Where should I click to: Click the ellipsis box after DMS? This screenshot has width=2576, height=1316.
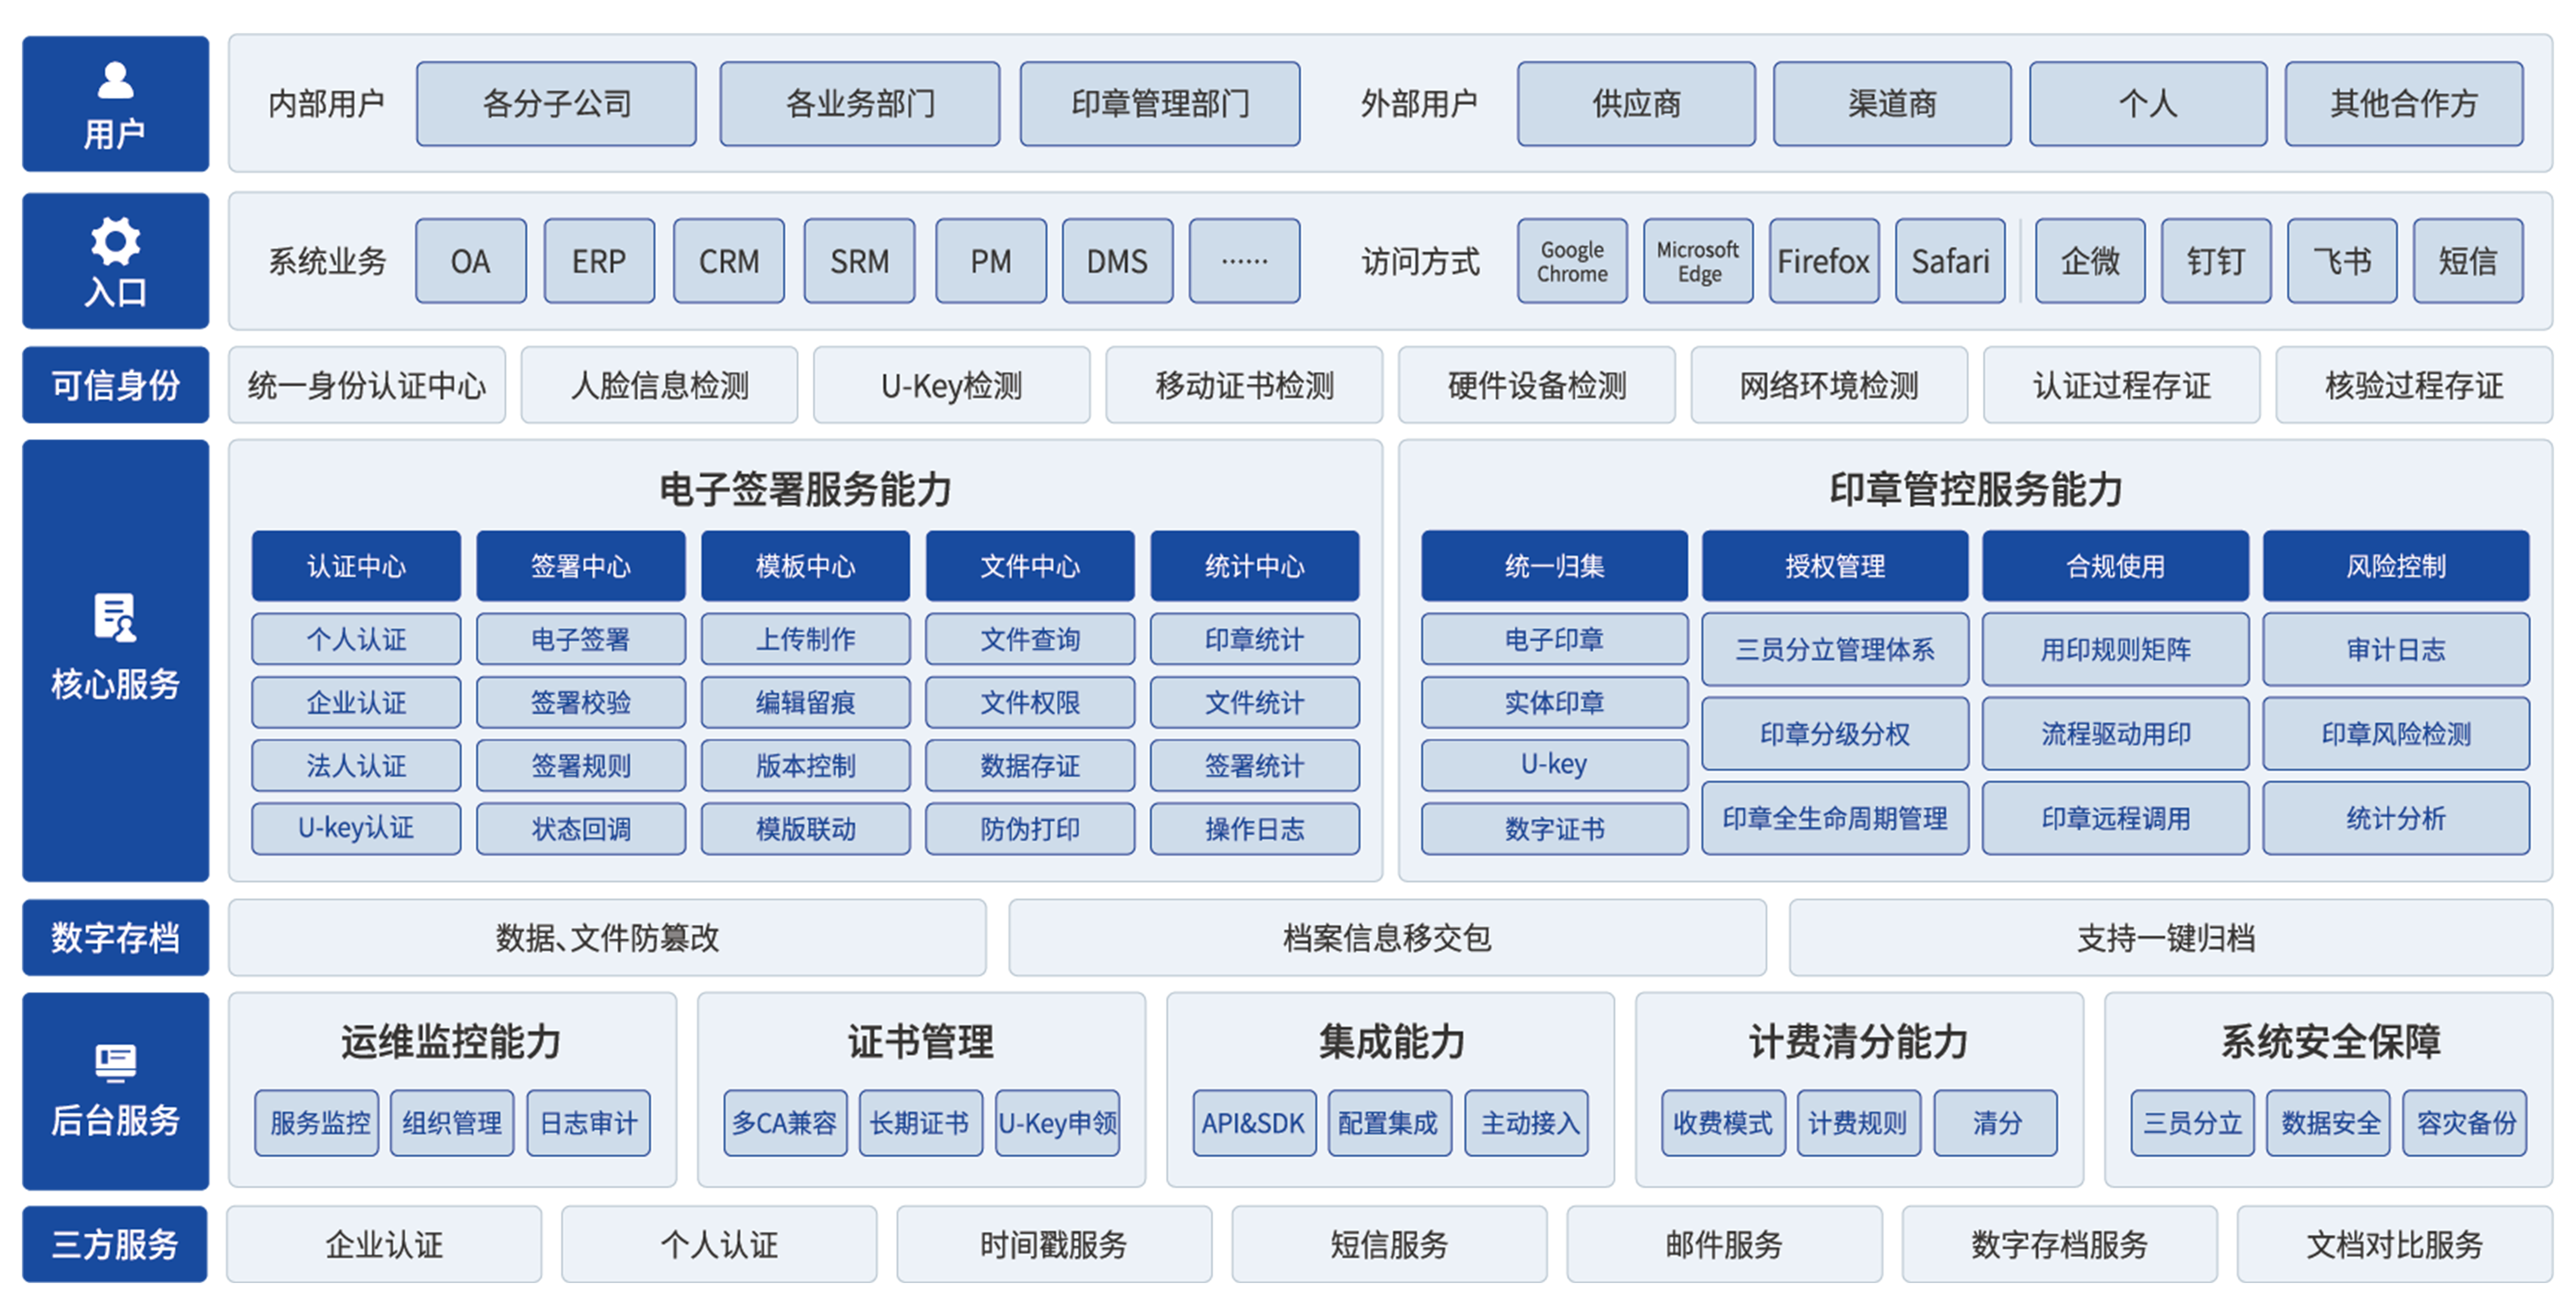point(1244,261)
